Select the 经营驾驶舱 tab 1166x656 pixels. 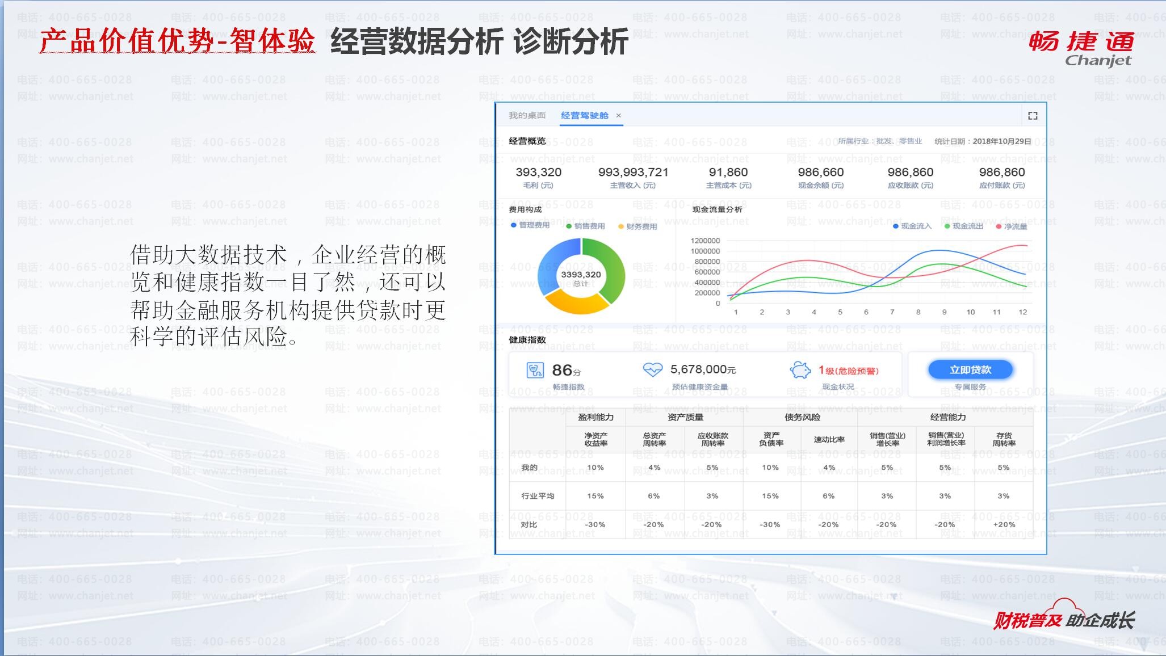point(584,116)
